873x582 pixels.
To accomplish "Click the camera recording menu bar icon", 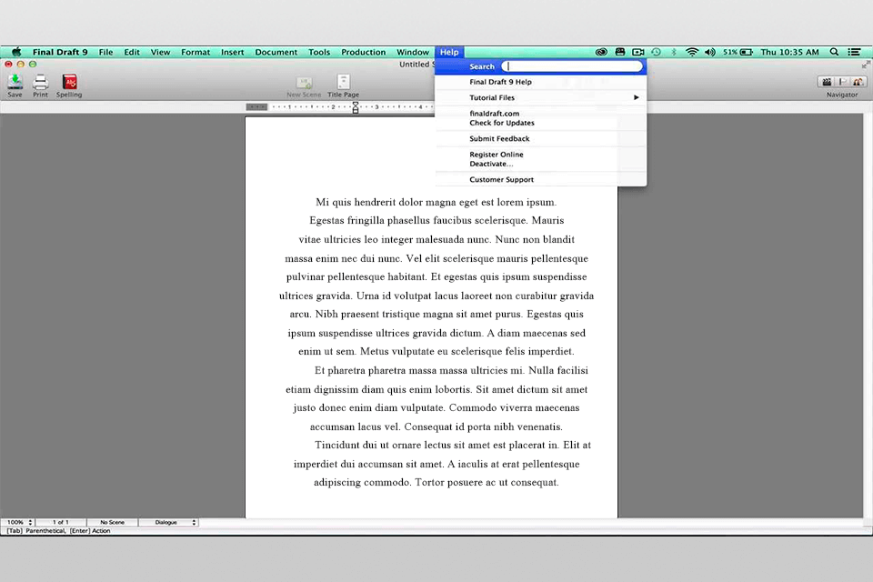I will [638, 52].
